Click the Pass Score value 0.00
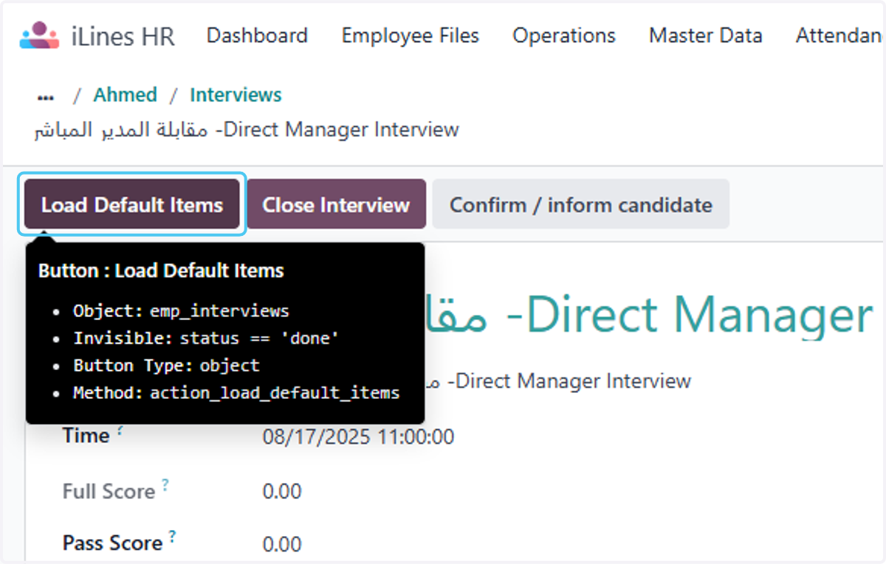This screenshot has width=886, height=564. [x=282, y=544]
